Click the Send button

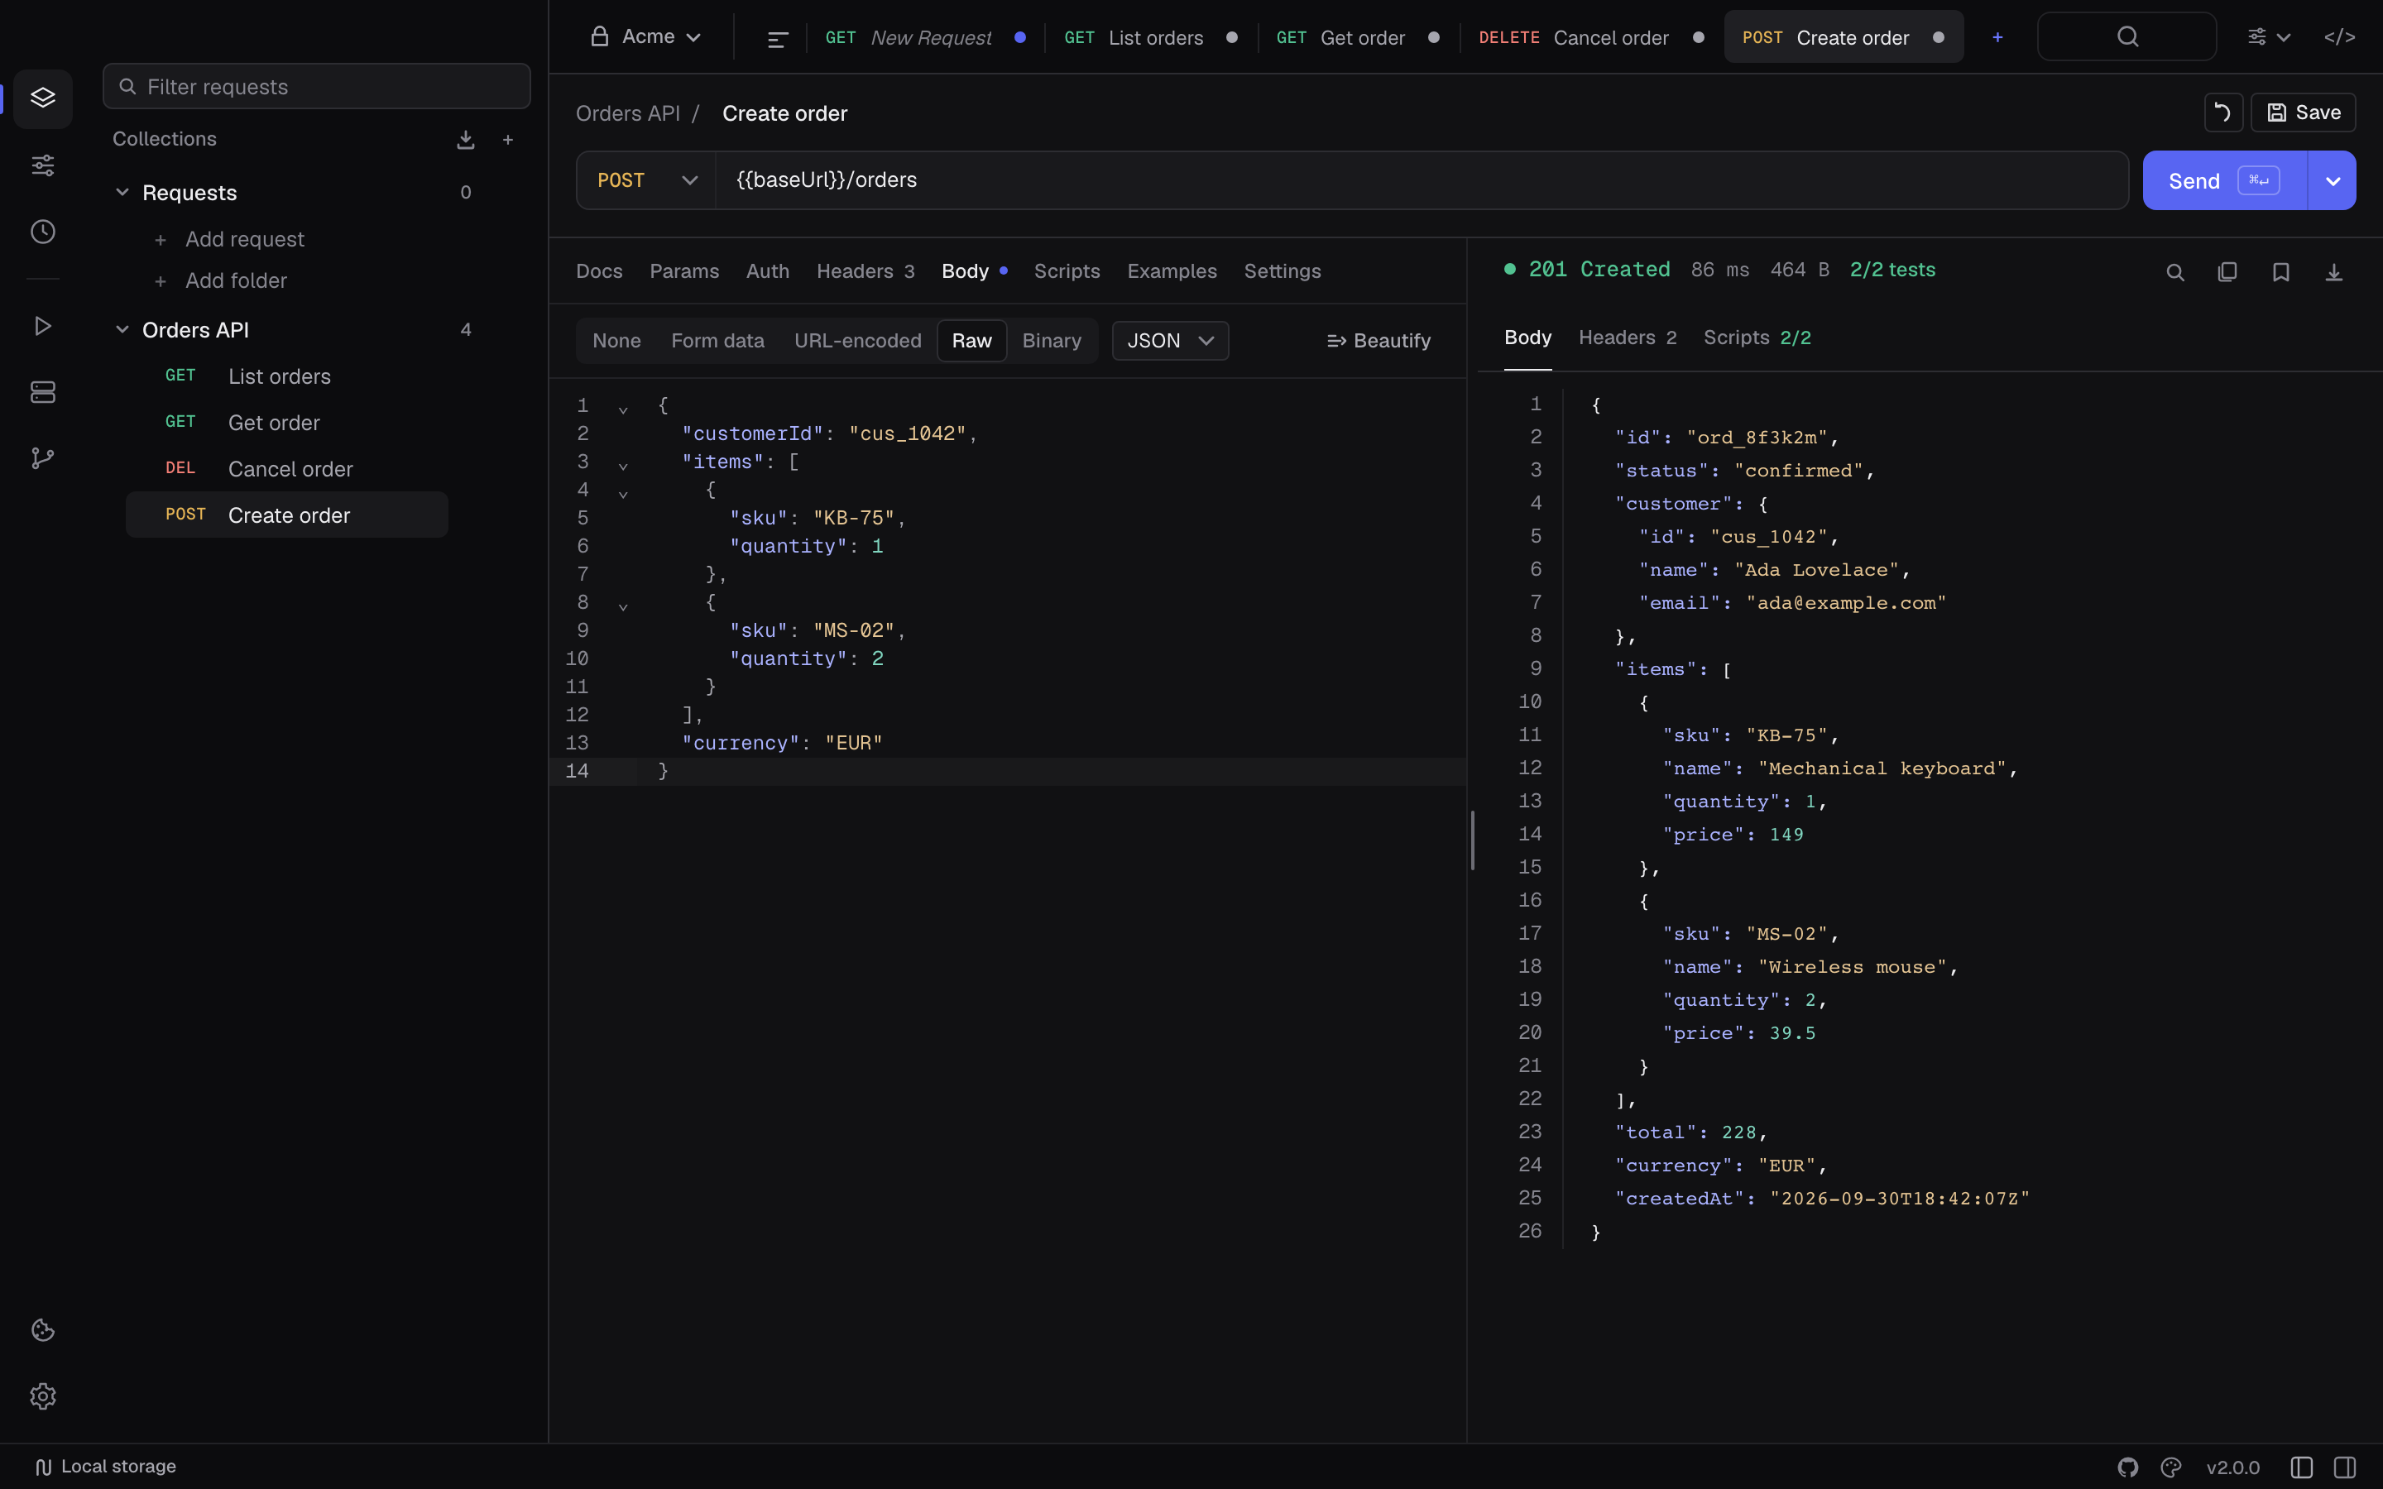(2224, 180)
